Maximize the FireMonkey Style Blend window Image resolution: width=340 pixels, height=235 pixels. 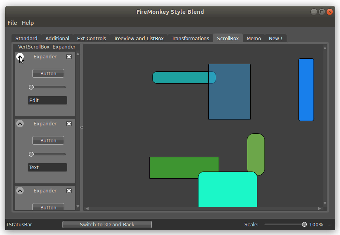[x=322, y=12]
